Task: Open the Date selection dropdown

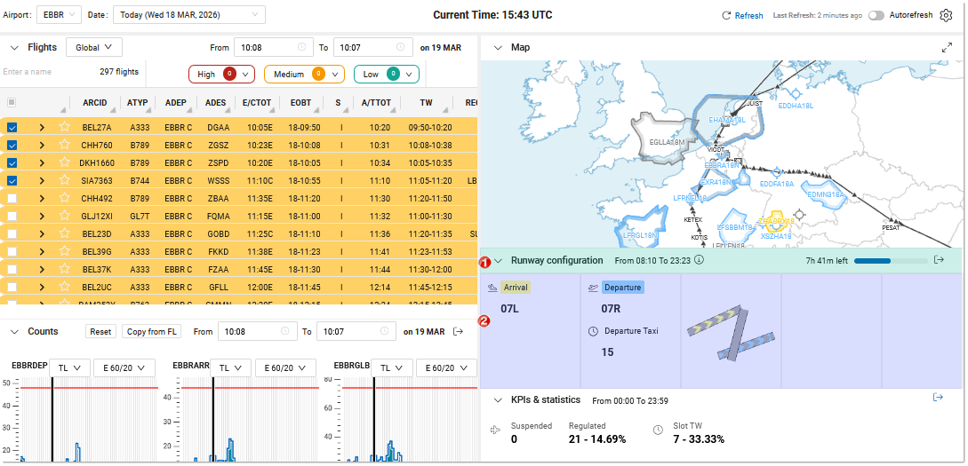Action: click(189, 14)
